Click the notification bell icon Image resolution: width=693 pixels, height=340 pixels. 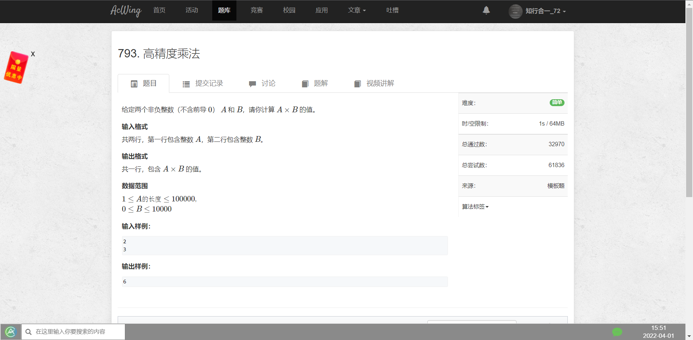486,10
